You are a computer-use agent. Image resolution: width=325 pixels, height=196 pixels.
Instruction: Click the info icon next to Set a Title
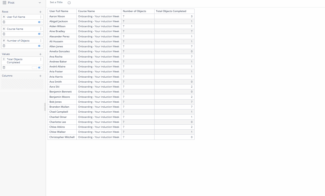pos(69,3)
